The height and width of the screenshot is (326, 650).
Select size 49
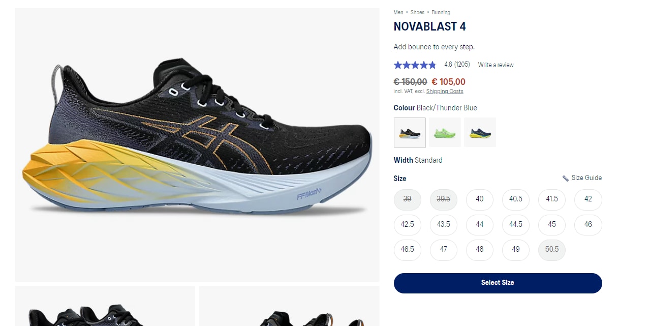(516, 250)
